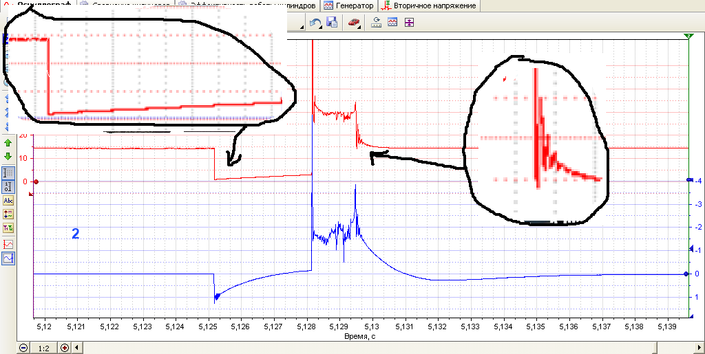Viewport: 705px width, 354px height.
Task: Click the green up arrow button
Action: point(8,143)
